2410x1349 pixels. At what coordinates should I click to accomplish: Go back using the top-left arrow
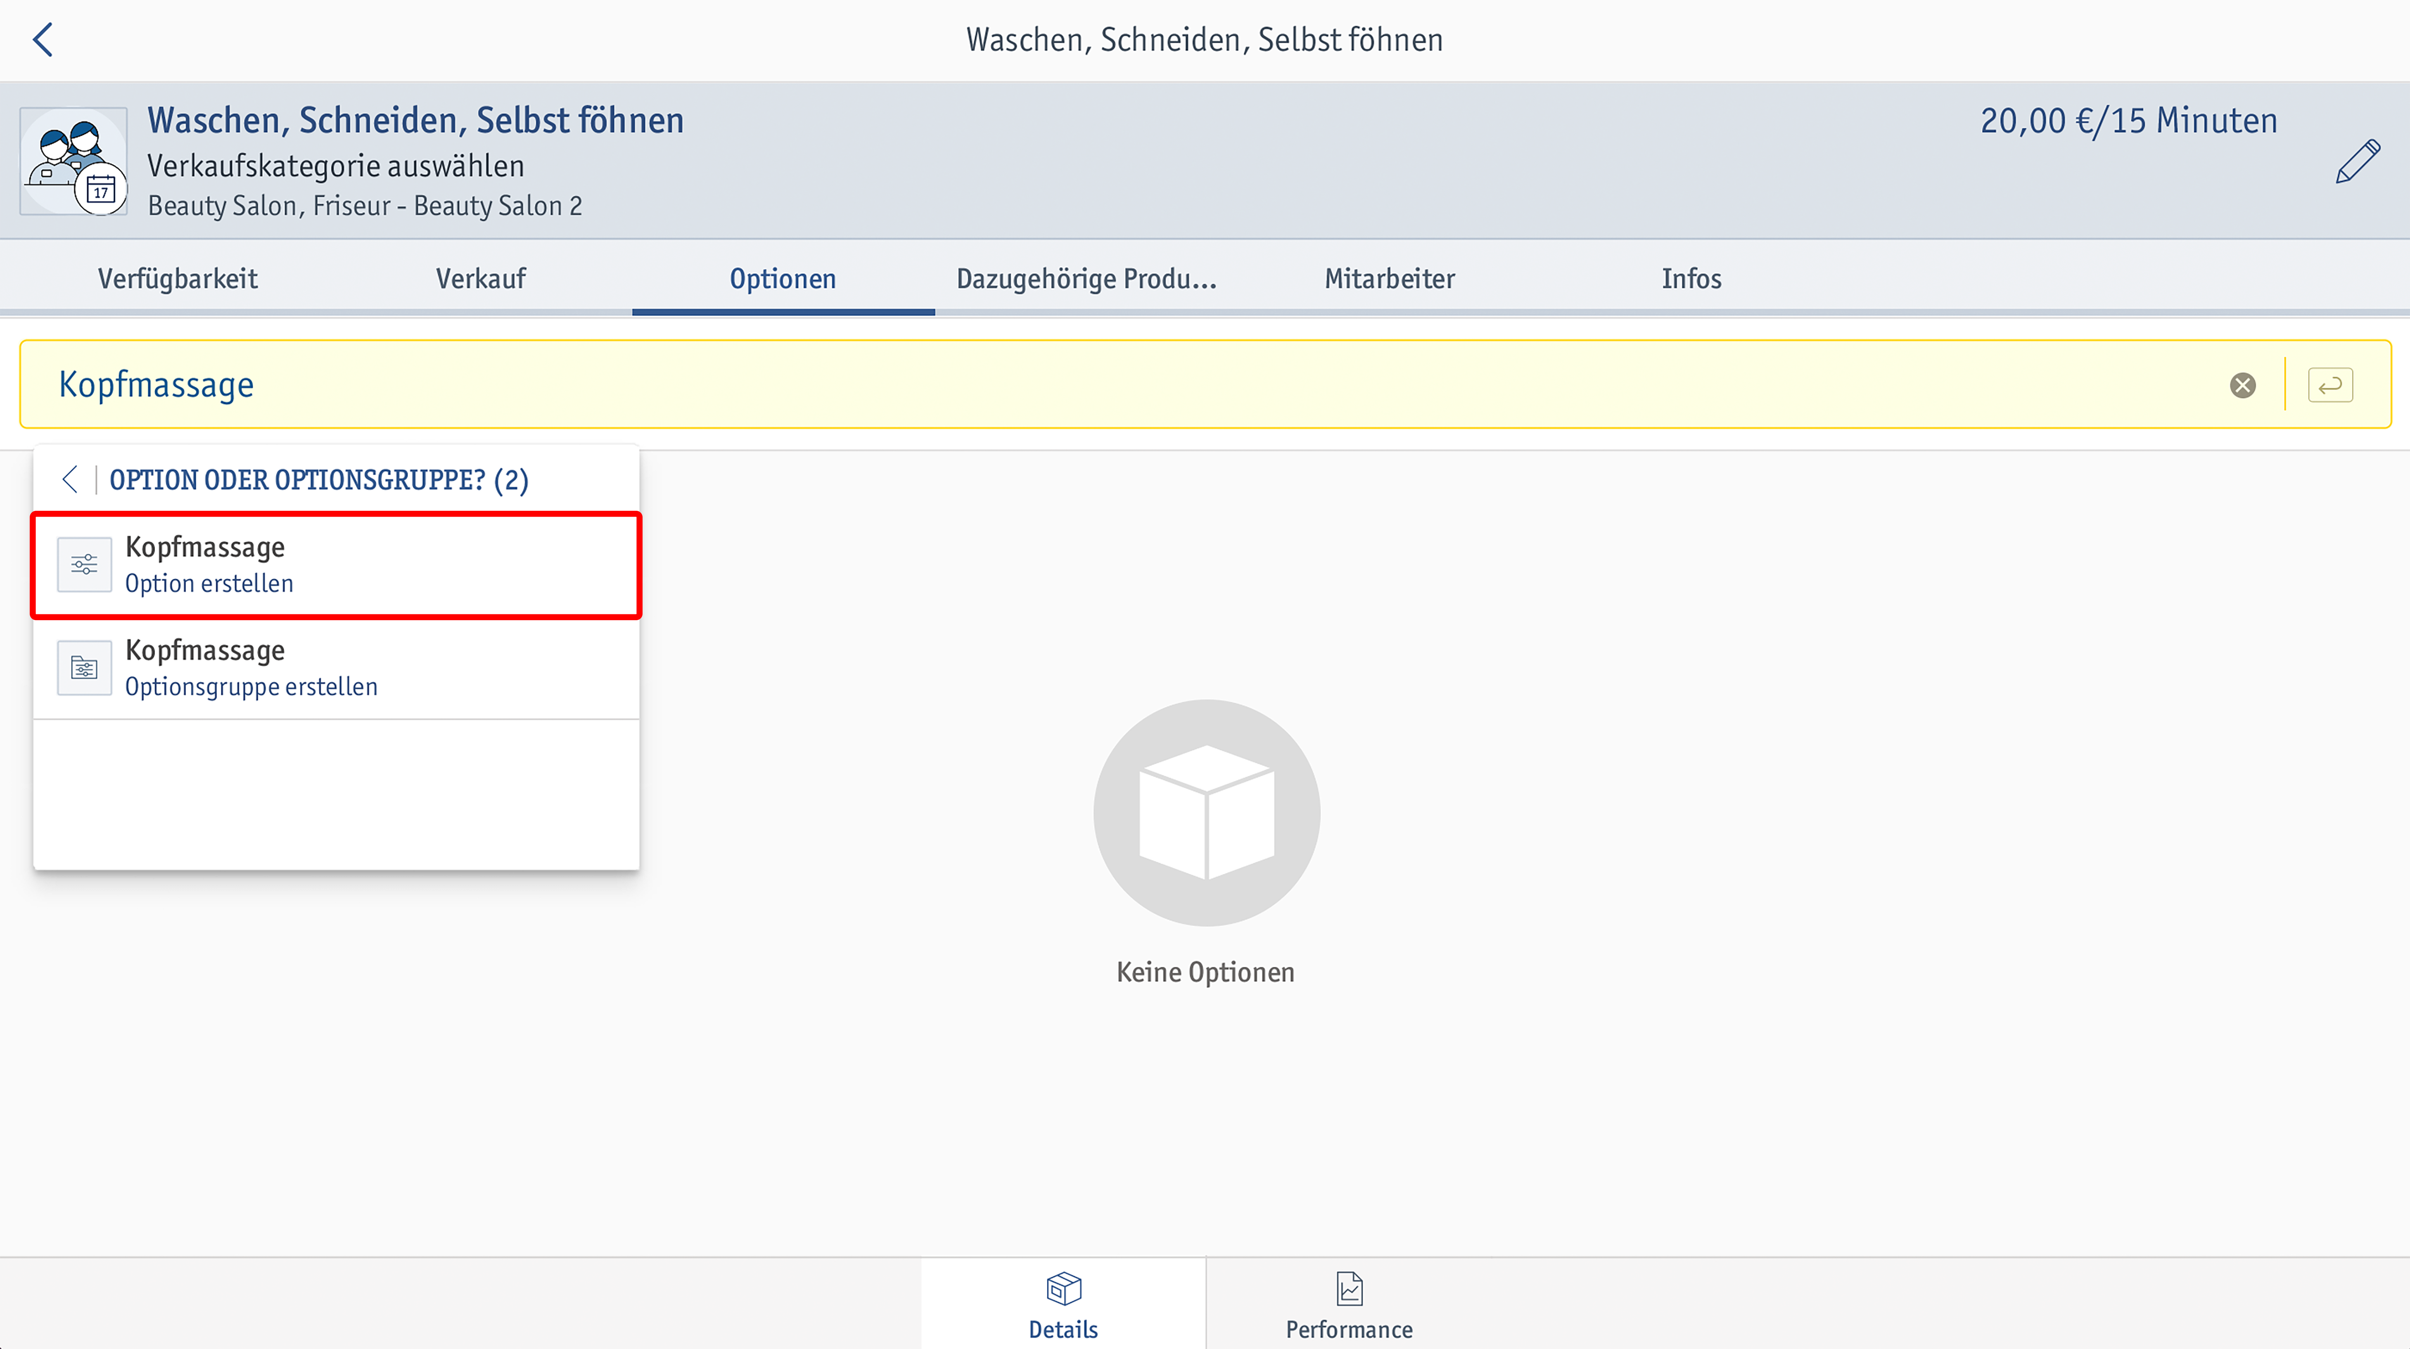coord(43,39)
